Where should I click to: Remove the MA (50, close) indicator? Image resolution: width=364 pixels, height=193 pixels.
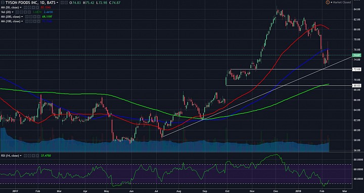(37, 8)
